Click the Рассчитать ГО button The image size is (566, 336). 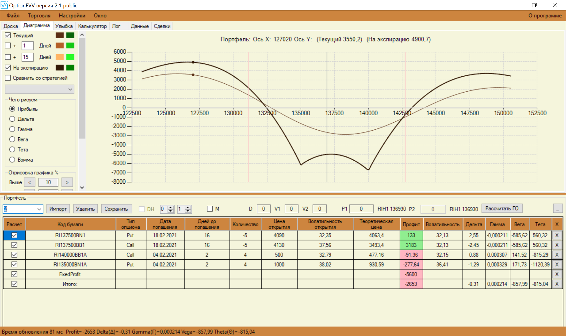tap(502, 208)
